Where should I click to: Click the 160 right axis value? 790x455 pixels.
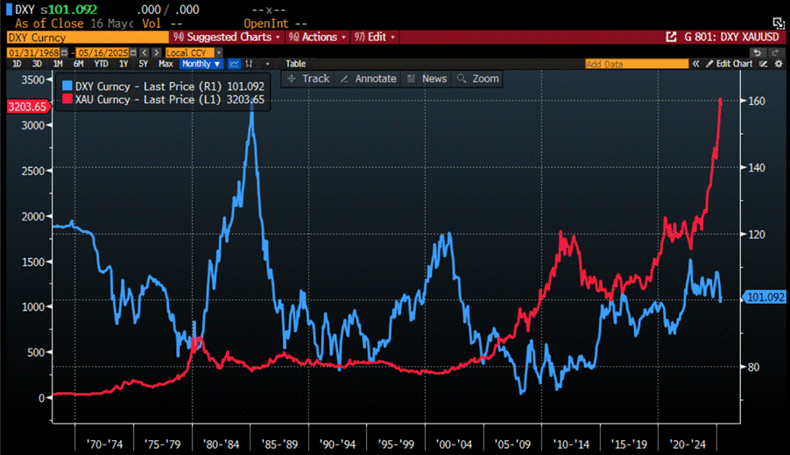(757, 101)
